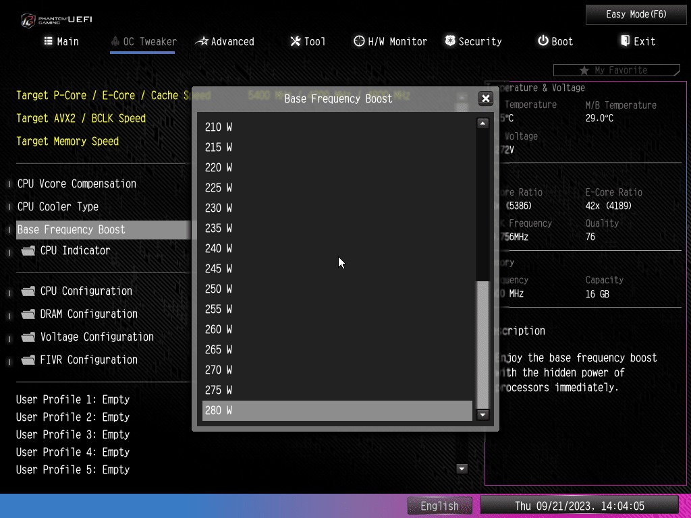Pick the 210 W option

[337, 127]
